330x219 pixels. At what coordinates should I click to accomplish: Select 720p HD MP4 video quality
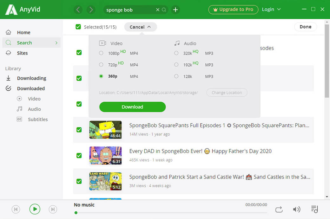coord(101,65)
